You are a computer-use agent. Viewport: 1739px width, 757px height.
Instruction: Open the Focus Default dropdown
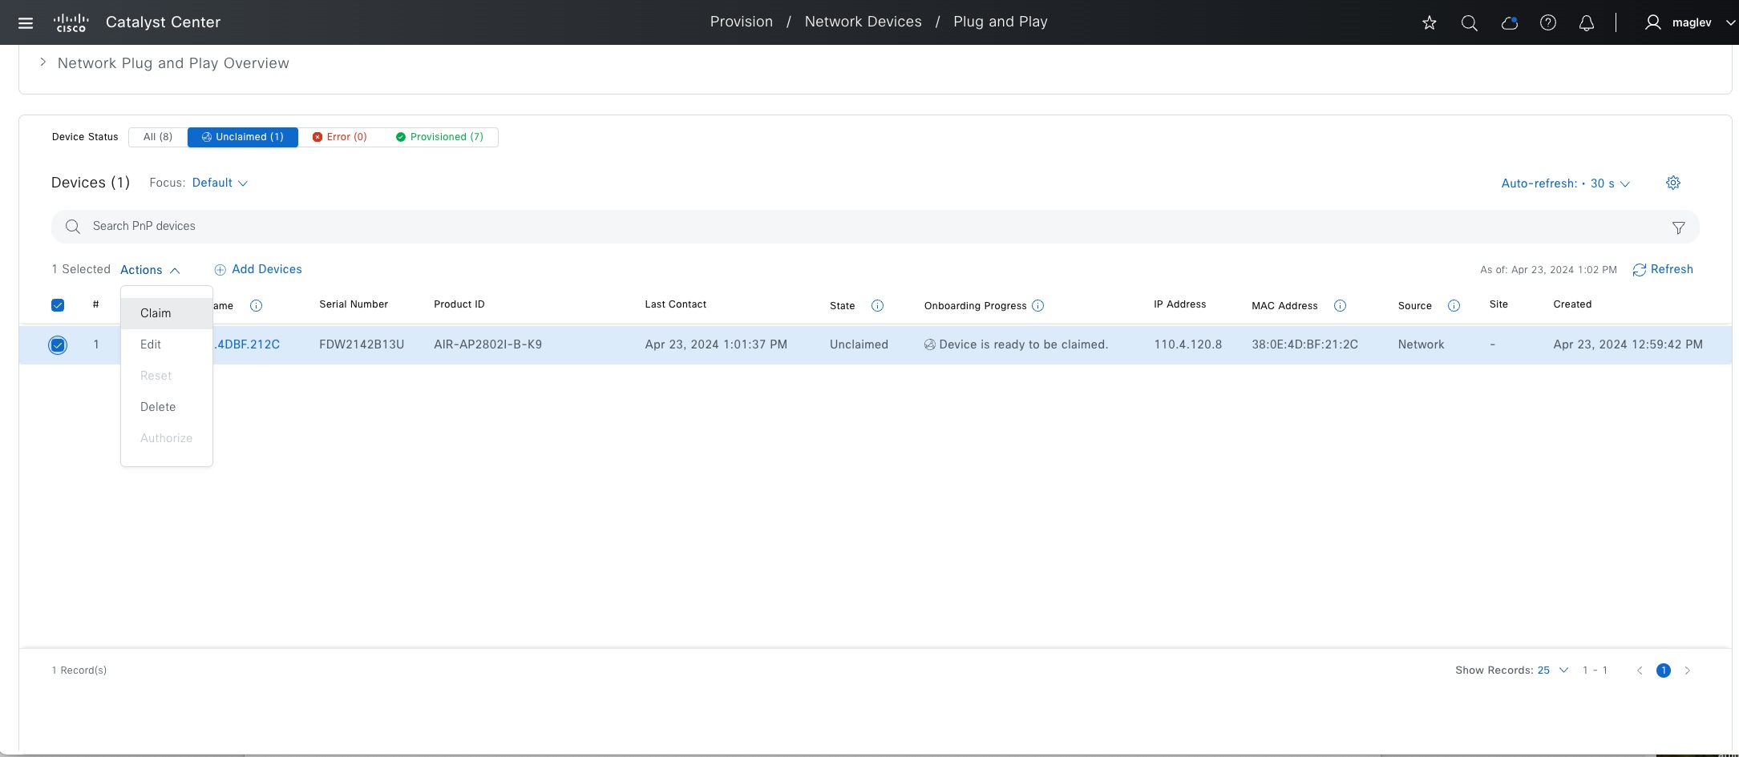click(220, 183)
